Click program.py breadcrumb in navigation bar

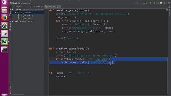tap(25, 3)
